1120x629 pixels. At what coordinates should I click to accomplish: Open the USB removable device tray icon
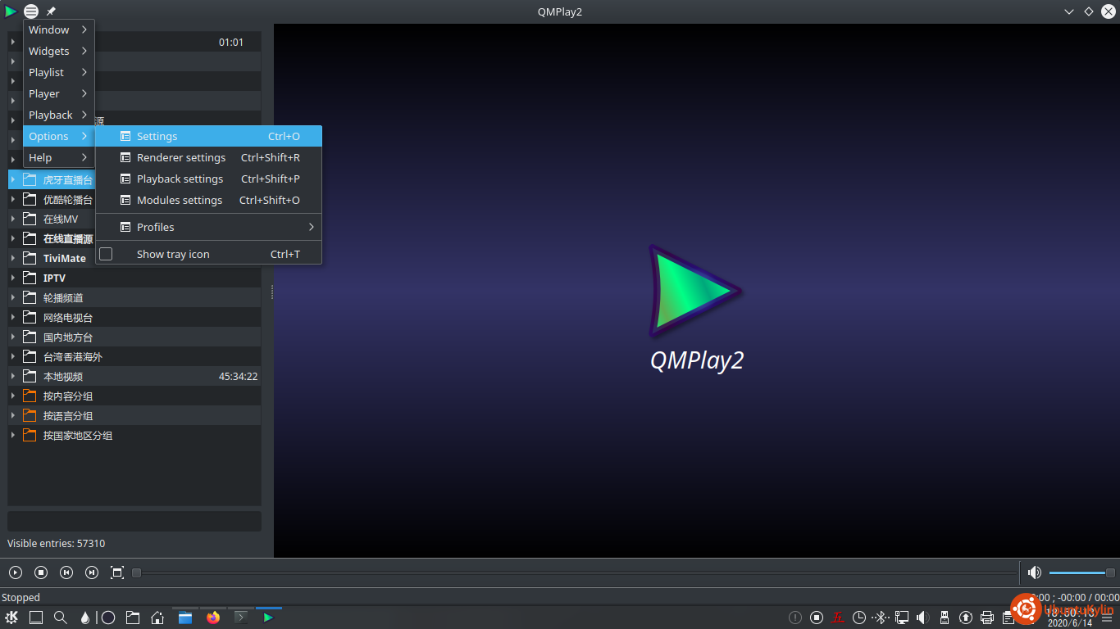(945, 618)
